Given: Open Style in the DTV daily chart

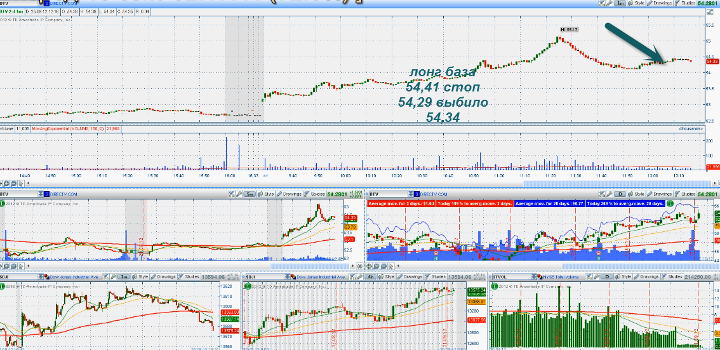Looking at the screenshot, I should pos(636,194).
